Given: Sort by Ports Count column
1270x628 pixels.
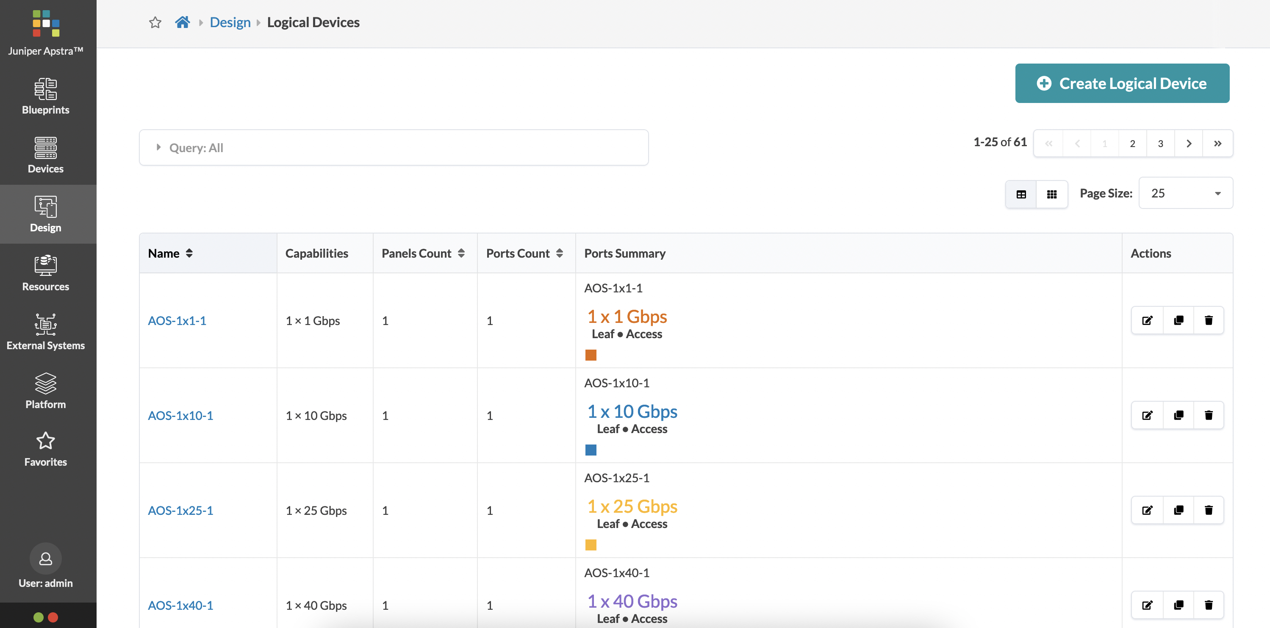Looking at the screenshot, I should [524, 253].
